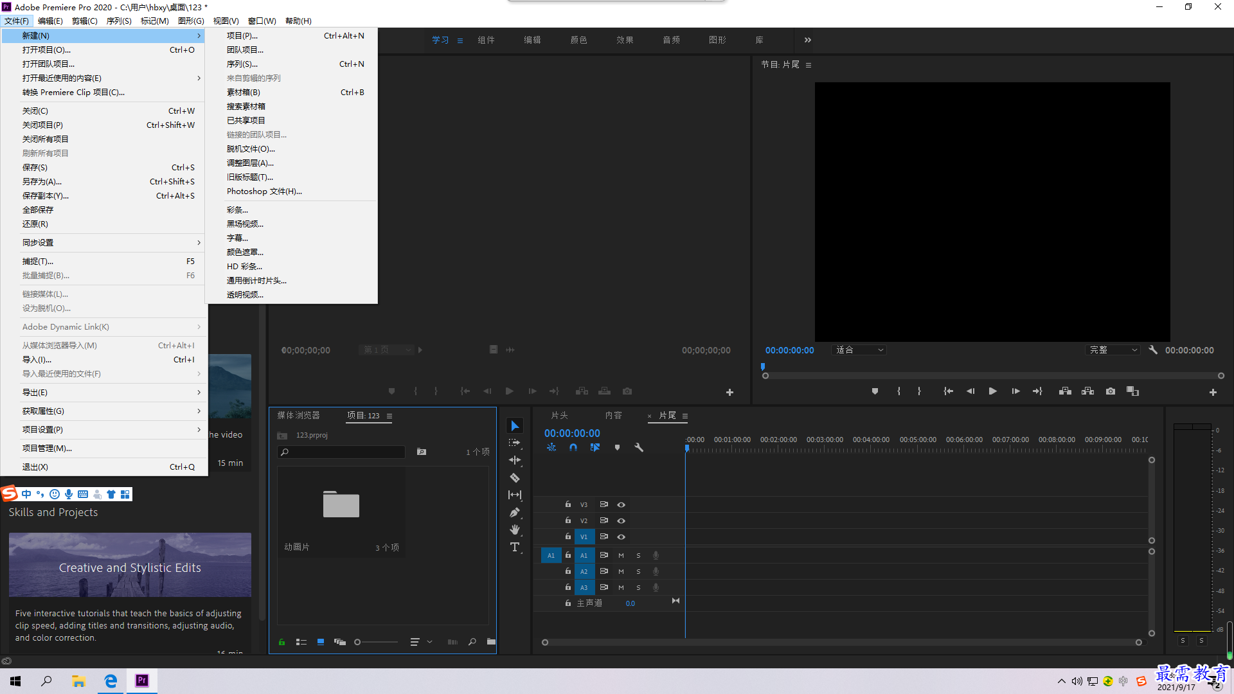Open timeline display settings wrench
This screenshot has height=694, width=1234.
tap(639, 447)
